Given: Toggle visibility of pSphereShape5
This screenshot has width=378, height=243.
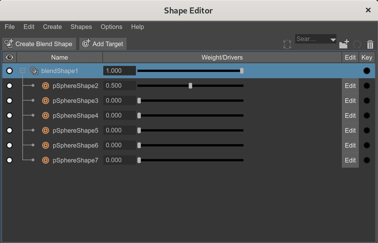Looking at the screenshot, I should (x=9, y=130).
